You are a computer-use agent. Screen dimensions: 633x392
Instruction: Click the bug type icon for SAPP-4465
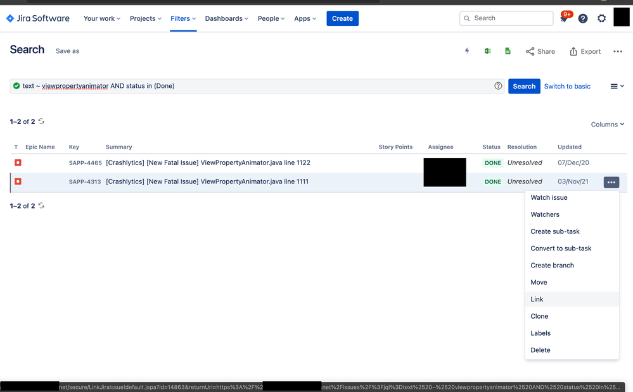coord(18,162)
